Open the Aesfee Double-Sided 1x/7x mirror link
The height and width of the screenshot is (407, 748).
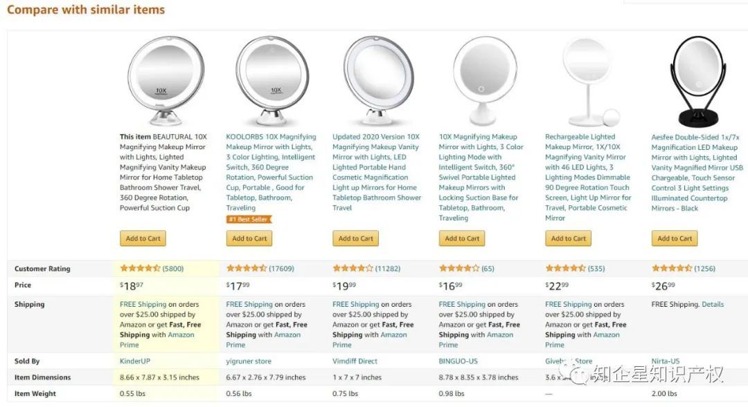pyautogui.click(x=697, y=173)
